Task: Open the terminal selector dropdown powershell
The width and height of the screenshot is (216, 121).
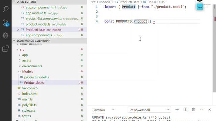Action: (x=149, y=110)
